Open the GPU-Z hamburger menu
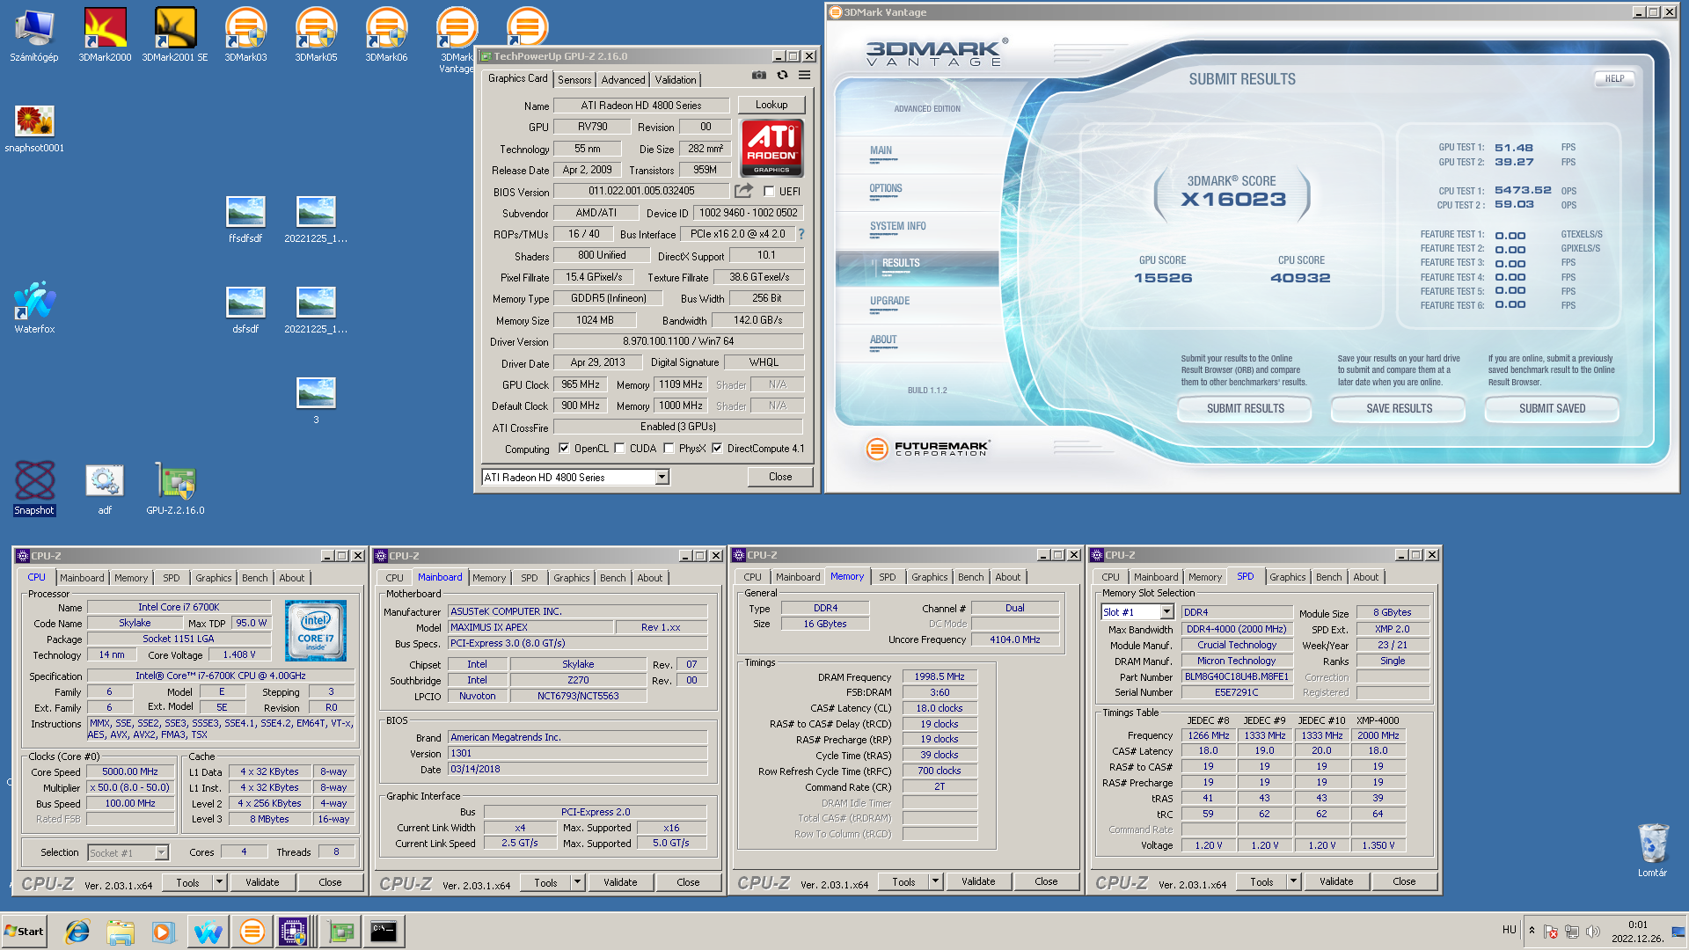This screenshot has width=1689, height=950. (x=804, y=76)
